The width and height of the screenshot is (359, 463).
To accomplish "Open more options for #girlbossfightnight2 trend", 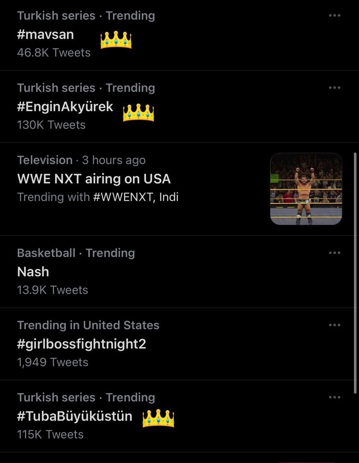I will (x=334, y=325).
